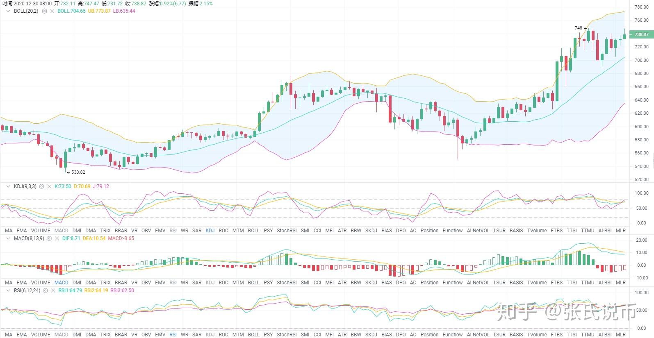Screen dimensions: 654x338
Task: Select ROC in the MACD panel's tab row
Action: 223,283
